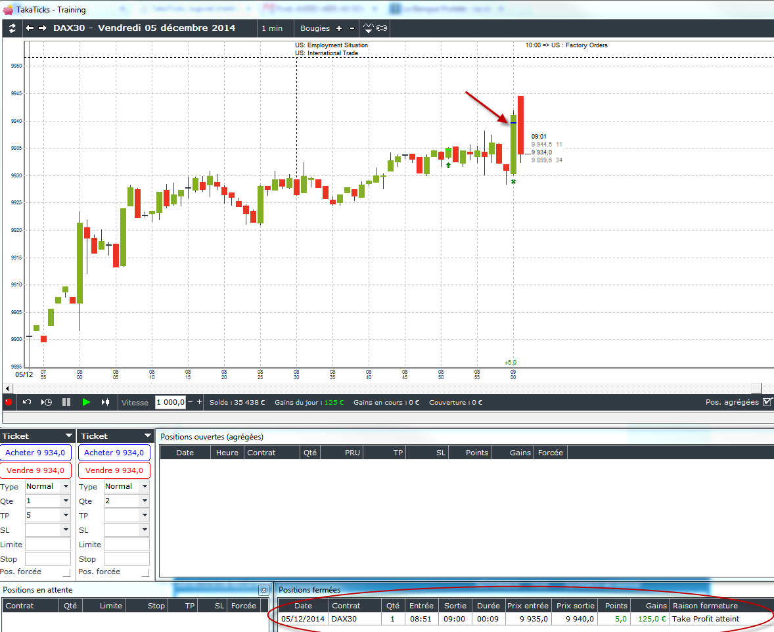Open the Bougies chart type selector

point(315,28)
